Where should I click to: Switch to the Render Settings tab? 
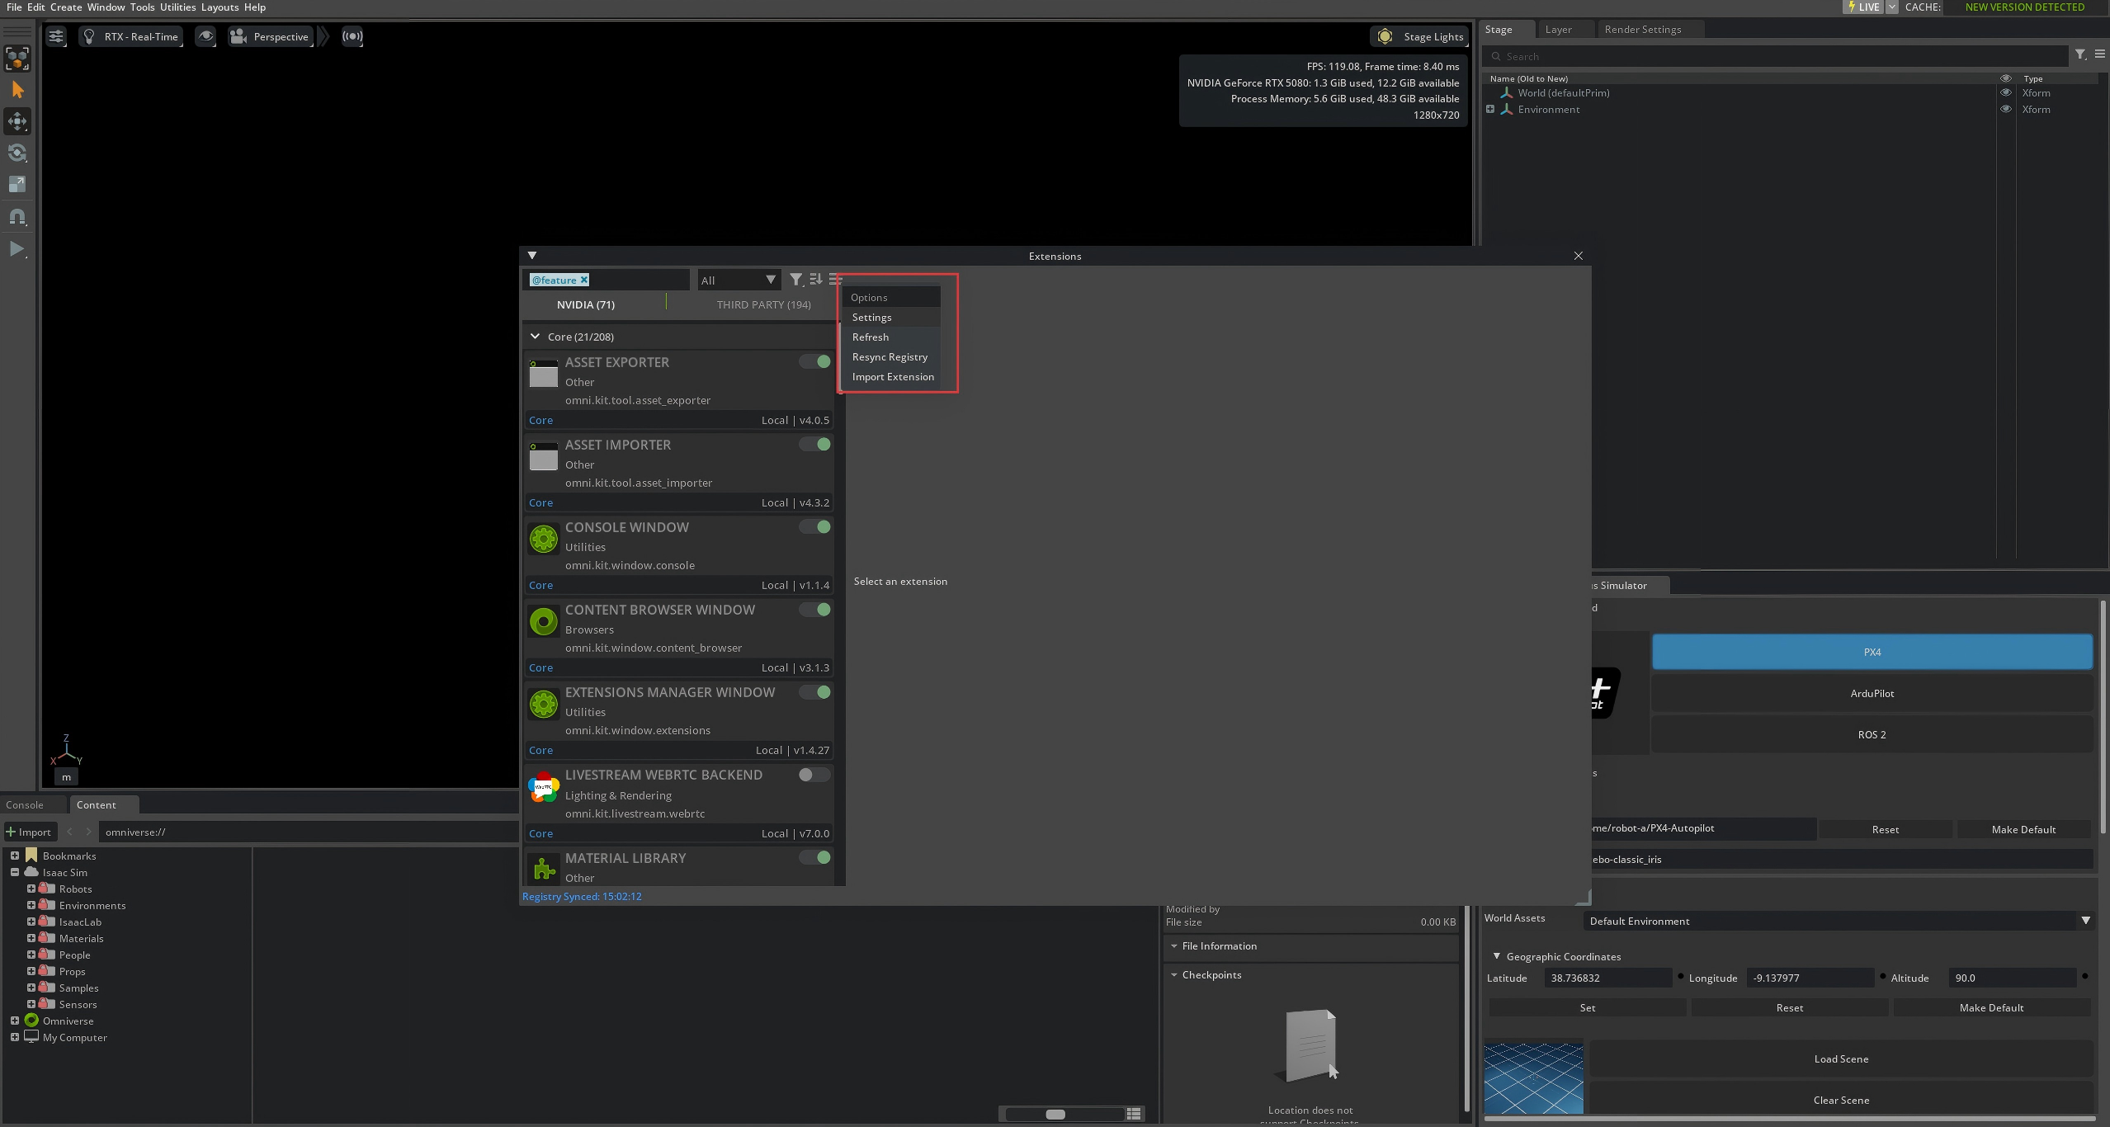pos(1642,29)
